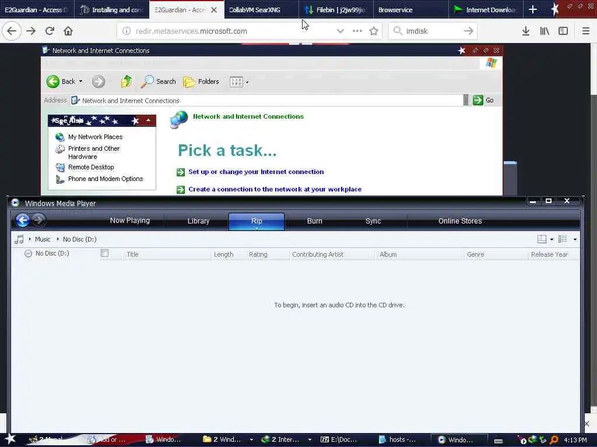Open Back history dropdown arrow

point(80,81)
